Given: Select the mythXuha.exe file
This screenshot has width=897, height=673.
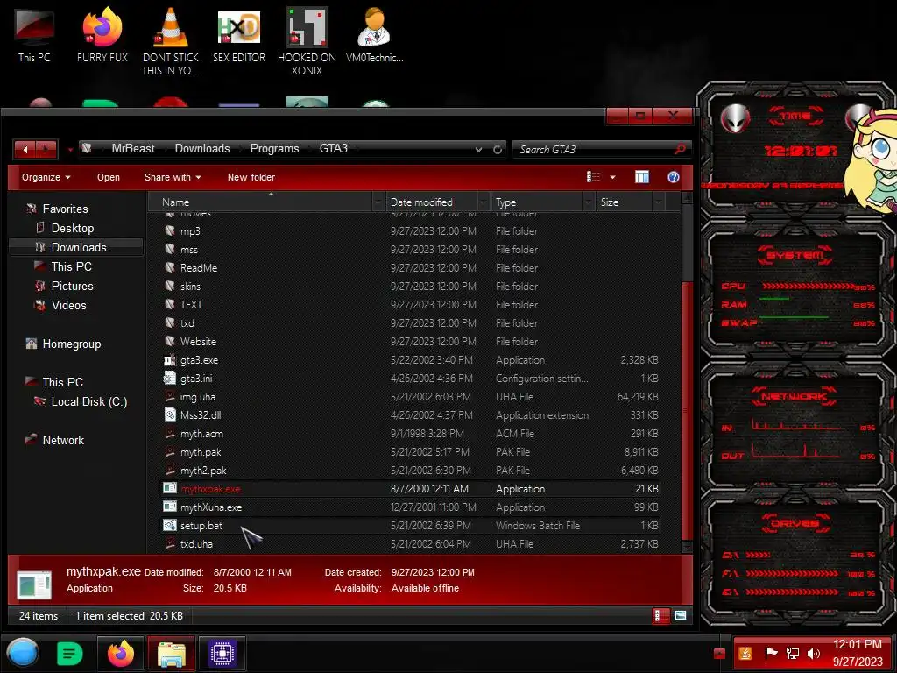Looking at the screenshot, I should (x=211, y=507).
